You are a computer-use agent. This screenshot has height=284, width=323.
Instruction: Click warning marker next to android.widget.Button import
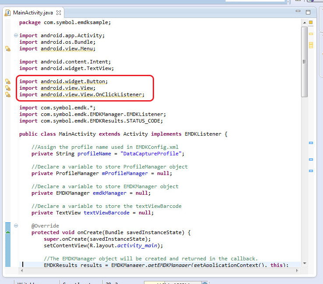pos(7,81)
